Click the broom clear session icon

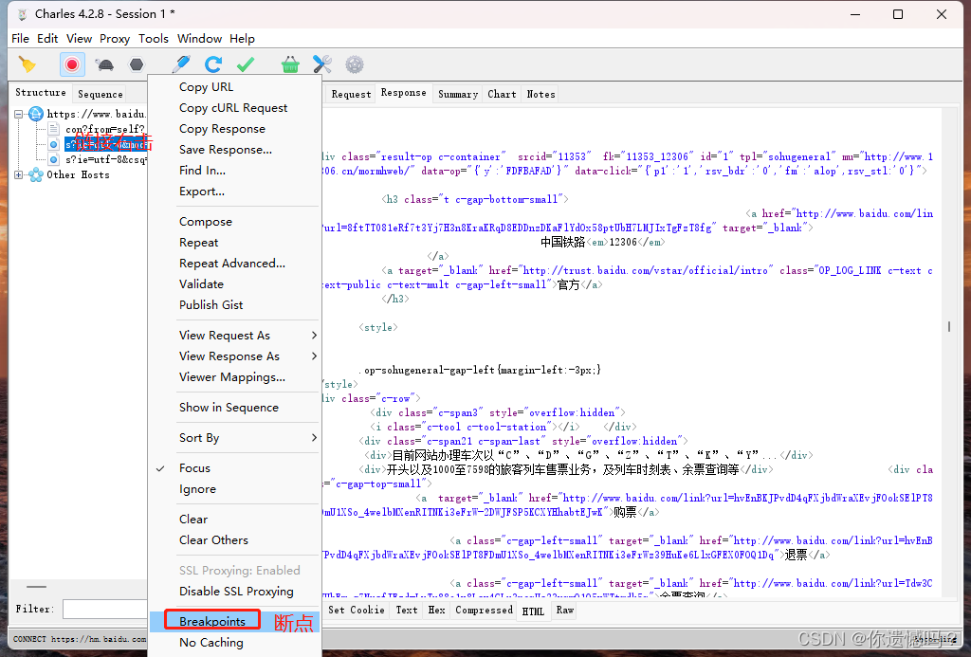[x=27, y=64]
